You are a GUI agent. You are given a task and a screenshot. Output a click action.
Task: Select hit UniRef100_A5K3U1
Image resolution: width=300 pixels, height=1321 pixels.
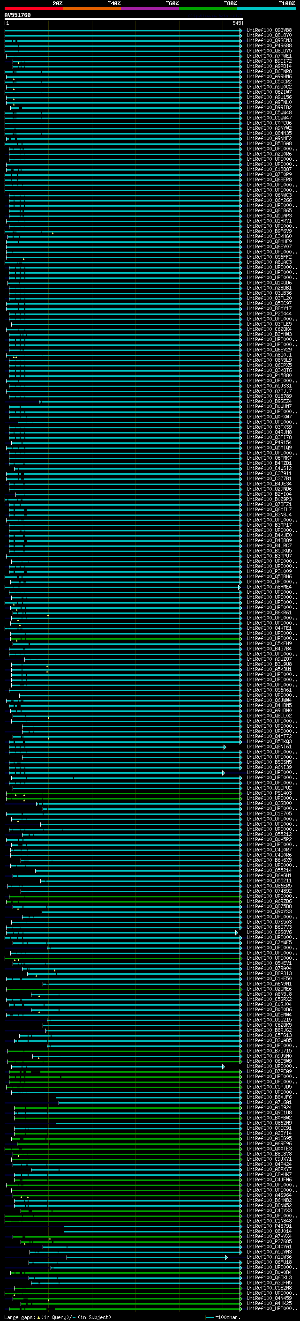(x=269, y=670)
